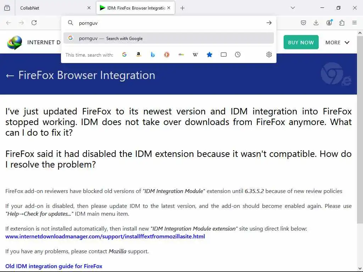Search this time with Bing
363x272 pixels.
pyautogui.click(x=152, y=55)
